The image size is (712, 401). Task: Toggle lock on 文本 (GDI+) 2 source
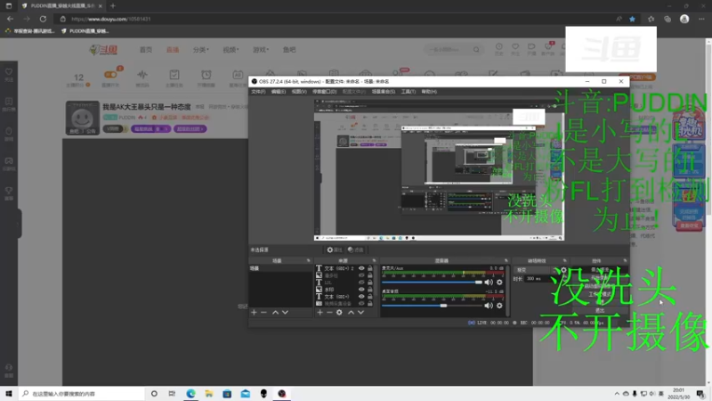pos(370,268)
